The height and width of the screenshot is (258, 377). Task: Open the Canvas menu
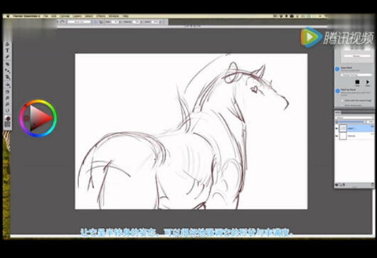pyautogui.click(x=65, y=16)
